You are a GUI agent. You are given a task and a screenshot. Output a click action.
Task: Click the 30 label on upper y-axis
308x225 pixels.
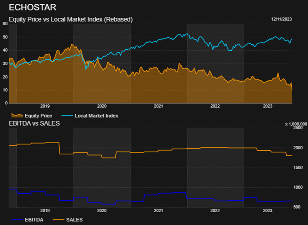[5, 64]
